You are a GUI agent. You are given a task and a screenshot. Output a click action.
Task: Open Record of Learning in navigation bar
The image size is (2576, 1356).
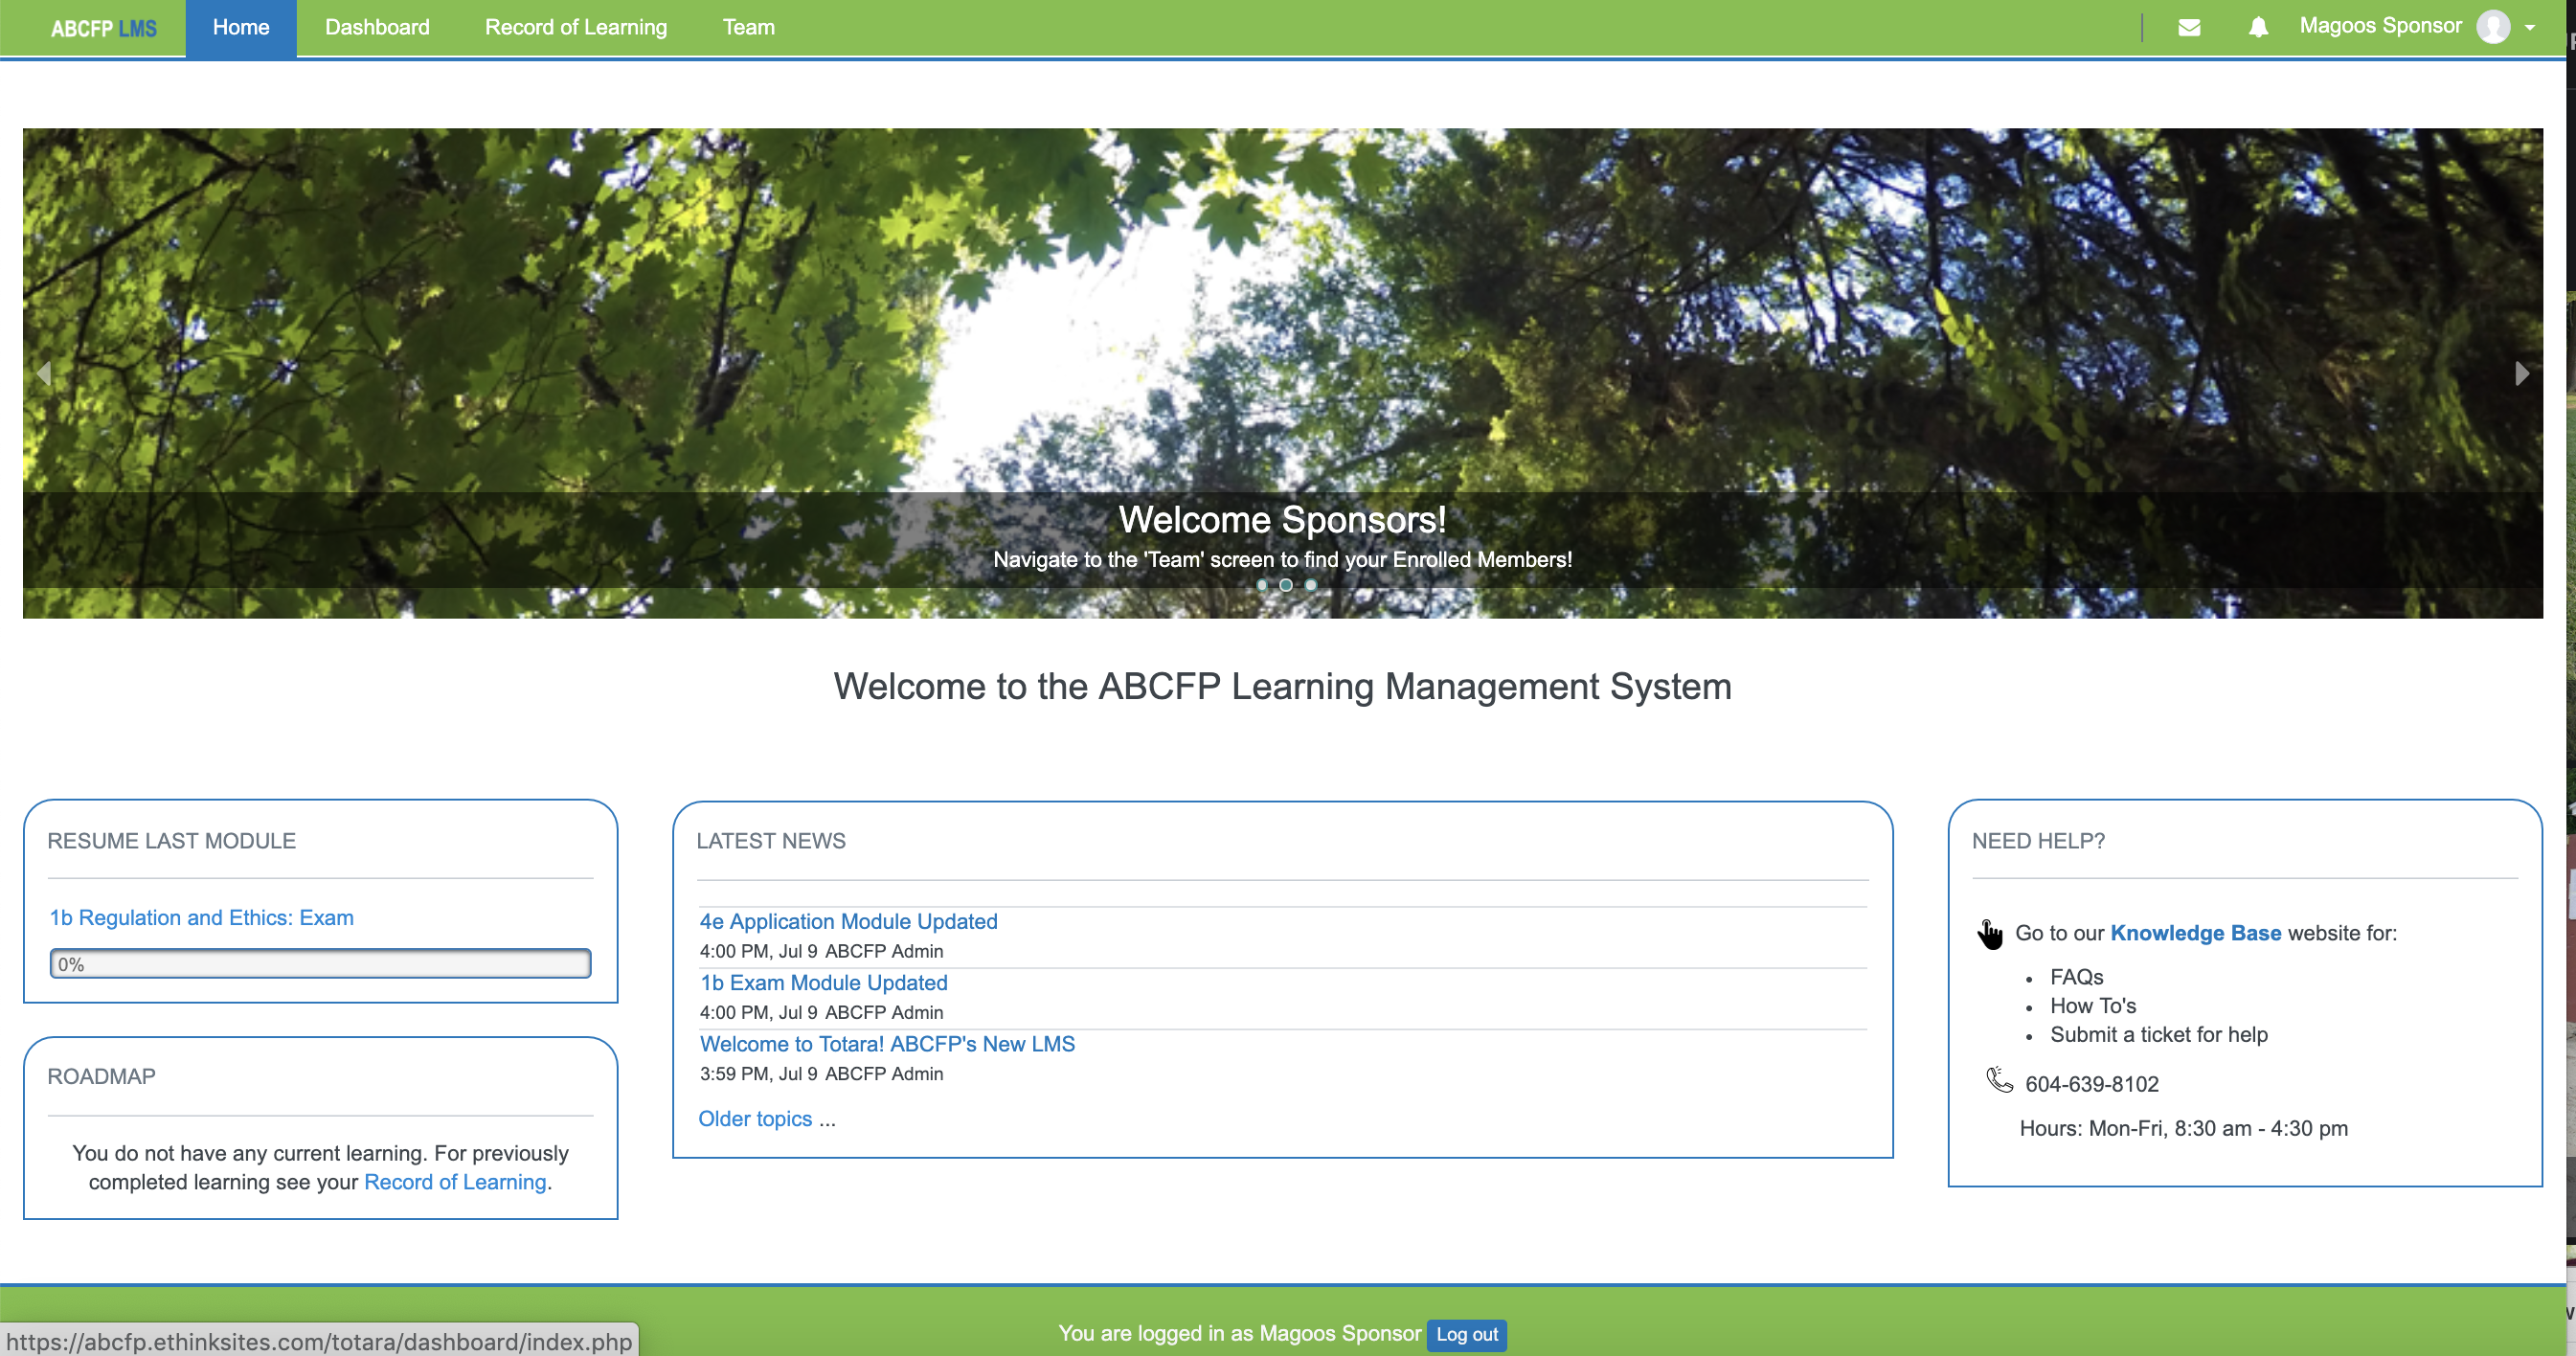coord(575,28)
